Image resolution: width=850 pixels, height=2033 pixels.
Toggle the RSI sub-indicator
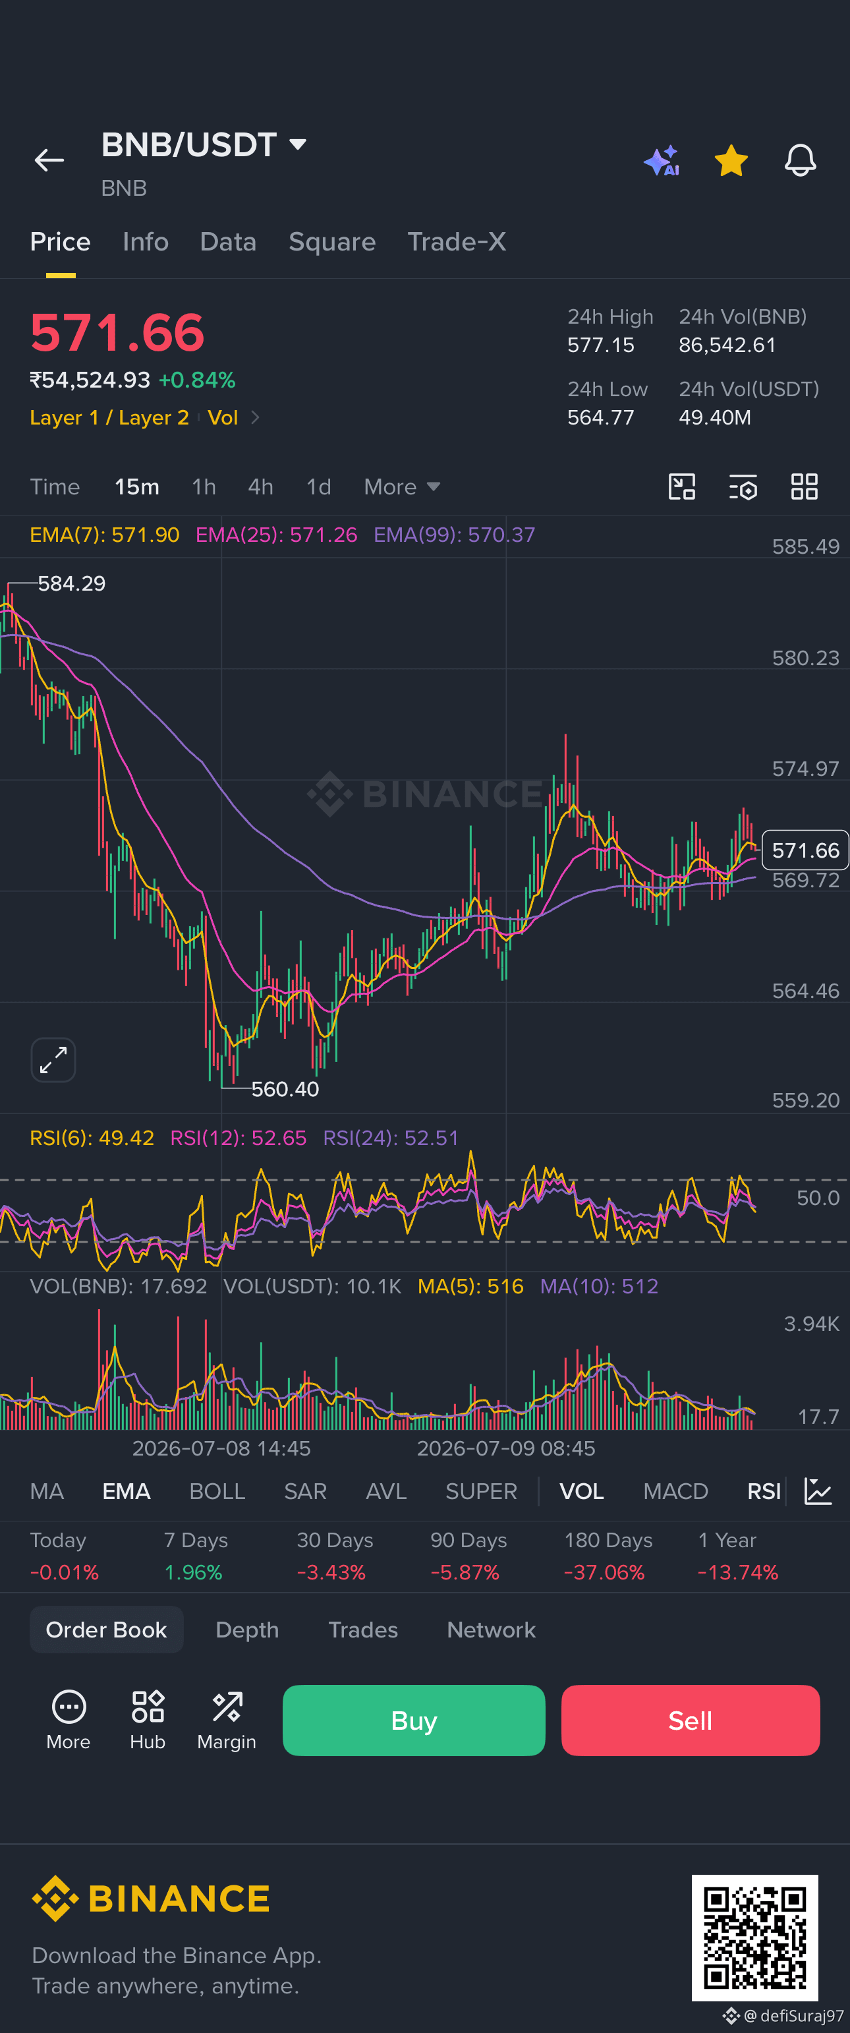[763, 1491]
